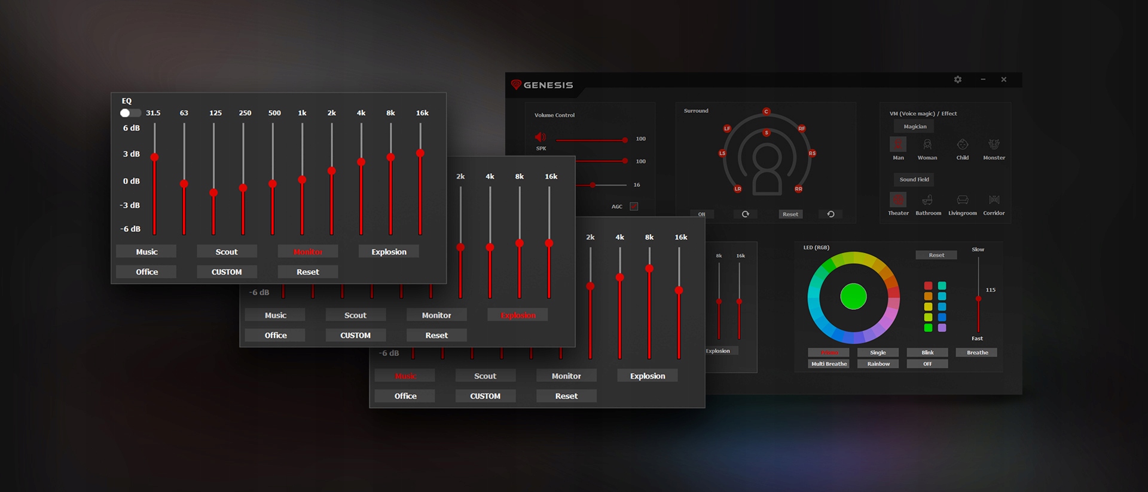The width and height of the screenshot is (1148, 492).
Task: Enable Single LED mode
Action: 878,352
